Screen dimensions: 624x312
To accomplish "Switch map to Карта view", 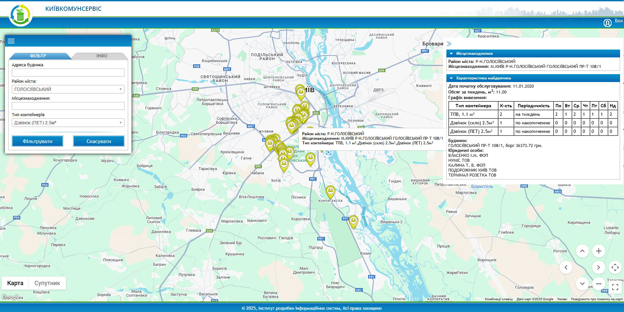I will point(15,283).
